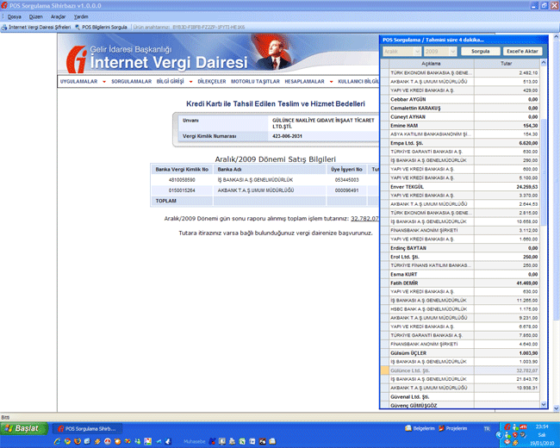
Task: Expand the UYGULAMALAR menu arrow
Action: [x=104, y=82]
